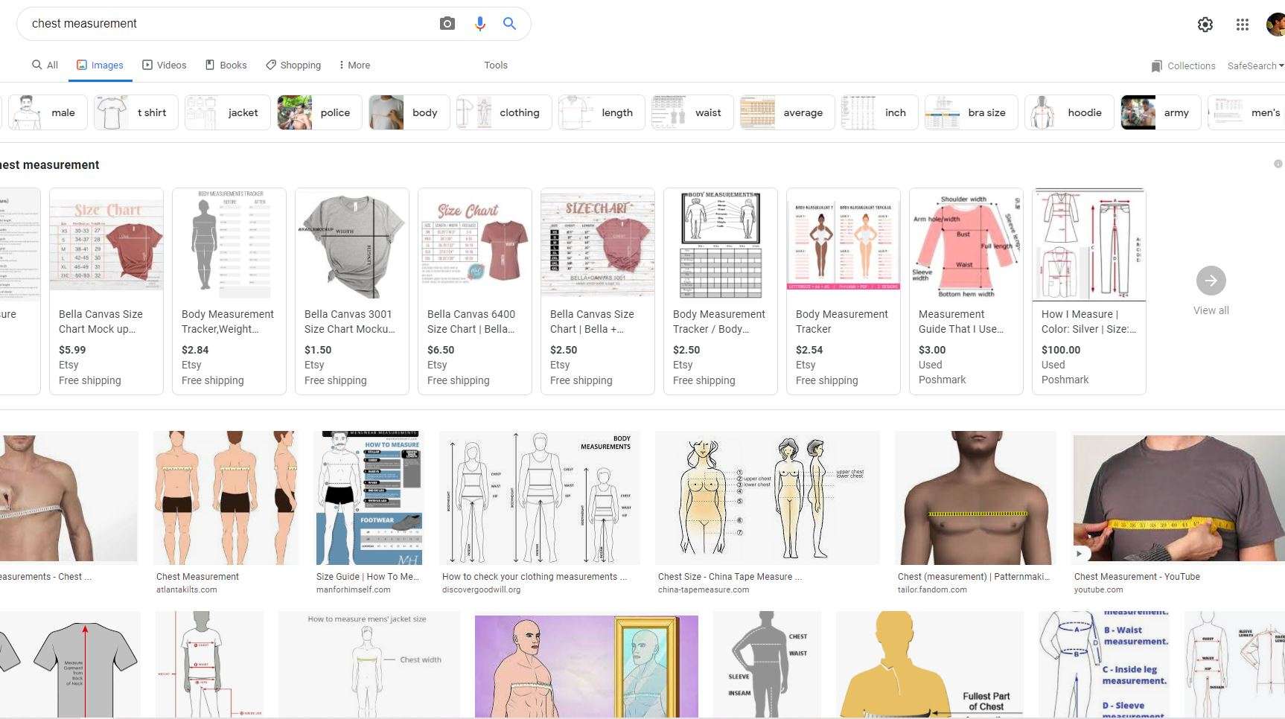Open the gray silhouette CHEST WAIST SLEEVE image
Screen dimensions: 1285x719
point(767,665)
